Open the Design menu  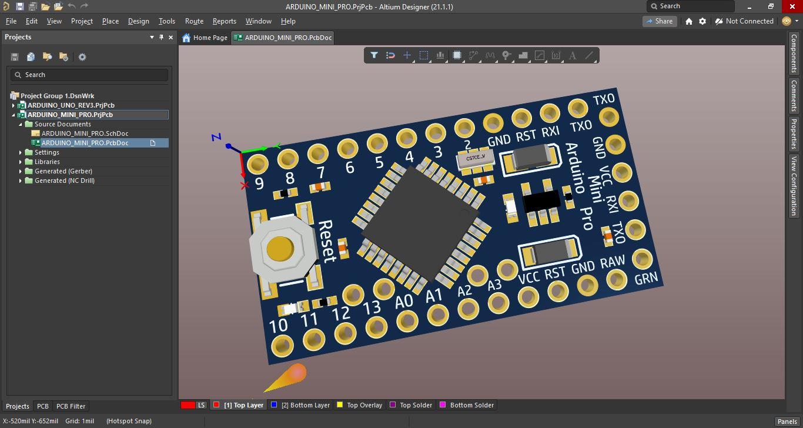(x=138, y=21)
